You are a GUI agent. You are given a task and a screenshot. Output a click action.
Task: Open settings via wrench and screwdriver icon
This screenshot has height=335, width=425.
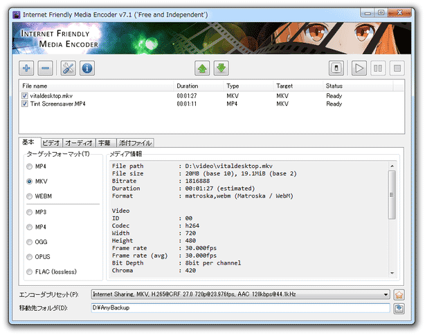click(x=68, y=68)
